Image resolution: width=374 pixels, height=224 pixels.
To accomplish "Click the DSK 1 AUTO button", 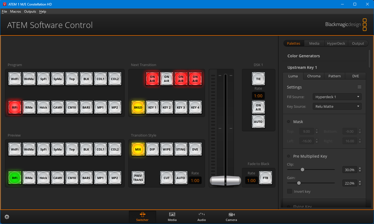I will tap(258, 122).
